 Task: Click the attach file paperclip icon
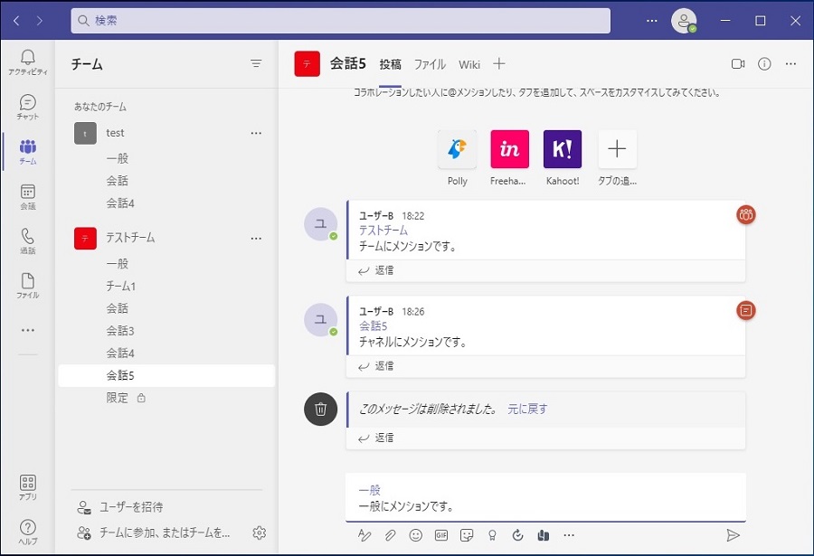(391, 535)
